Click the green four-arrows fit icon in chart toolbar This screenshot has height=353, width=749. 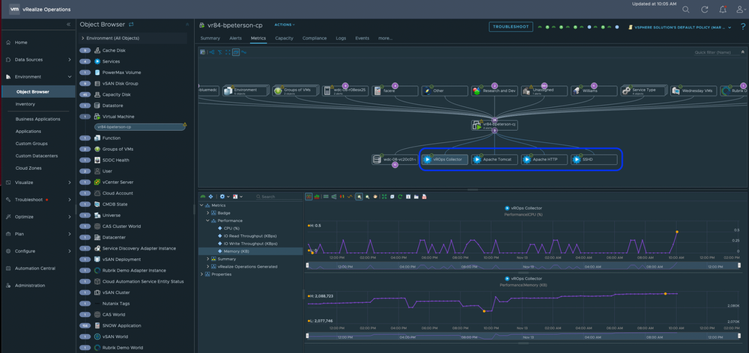384,196
